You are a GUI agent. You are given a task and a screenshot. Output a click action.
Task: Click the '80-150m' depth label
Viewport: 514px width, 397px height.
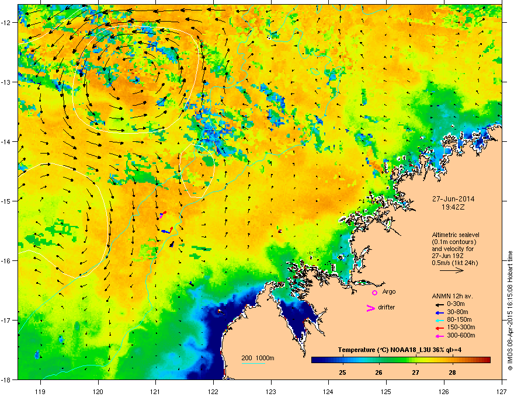tap(459, 320)
